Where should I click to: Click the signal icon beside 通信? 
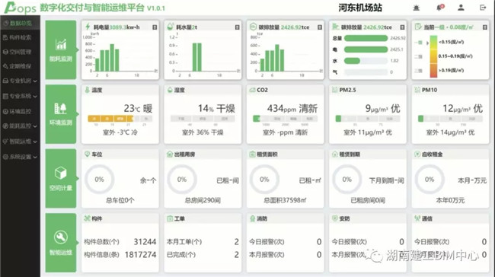(417, 218)
